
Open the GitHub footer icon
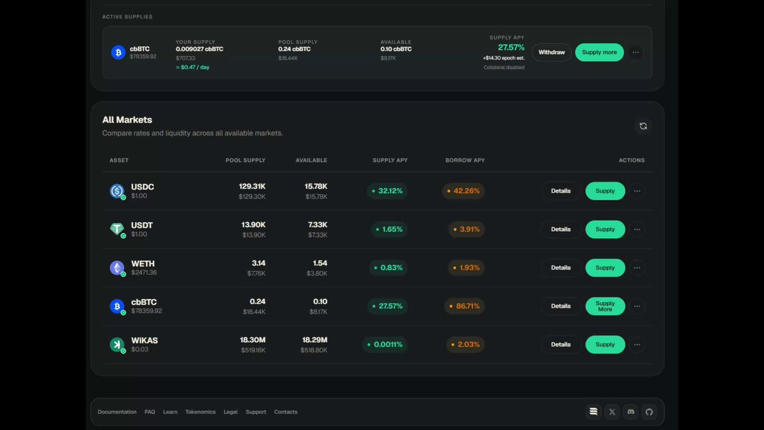[649, 412]
